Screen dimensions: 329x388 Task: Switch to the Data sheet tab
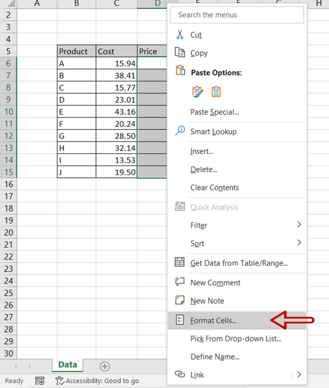coord(67,365)
